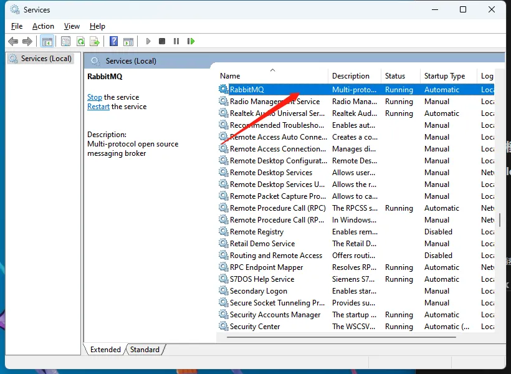Click the Pause Service icon
This screenshot has height=374, width=511.
[x=176, y=41]
